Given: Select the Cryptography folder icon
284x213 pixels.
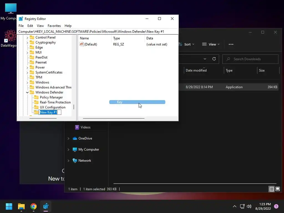Looking at the screenshot, I should (32, 42).
